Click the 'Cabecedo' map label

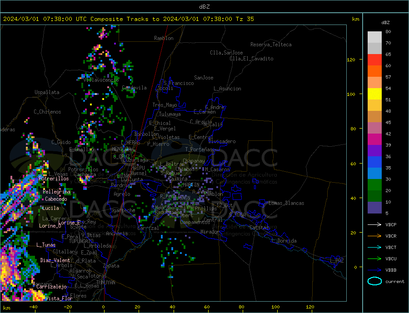click(56, 199)
